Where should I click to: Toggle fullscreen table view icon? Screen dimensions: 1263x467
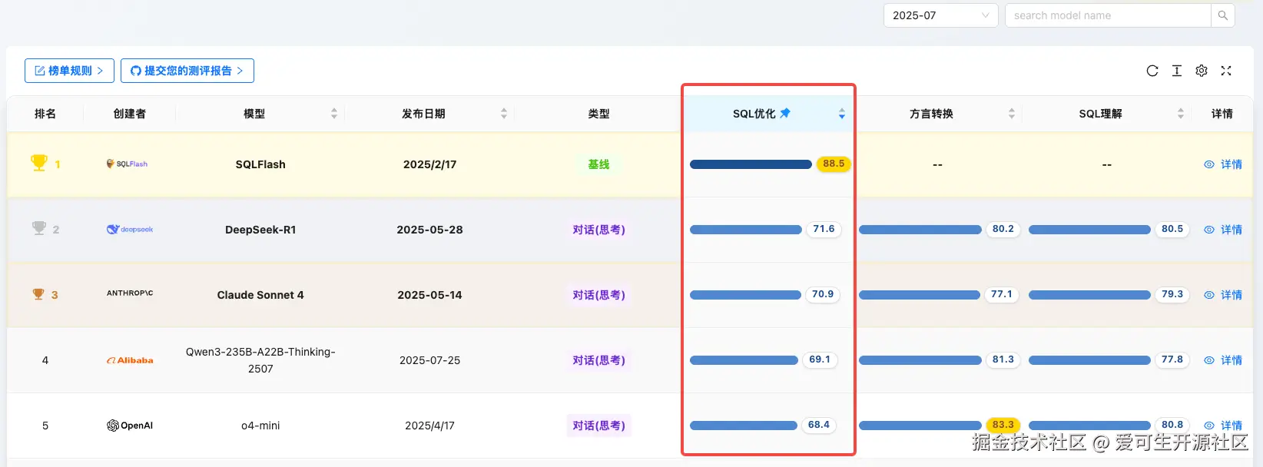1226,71
